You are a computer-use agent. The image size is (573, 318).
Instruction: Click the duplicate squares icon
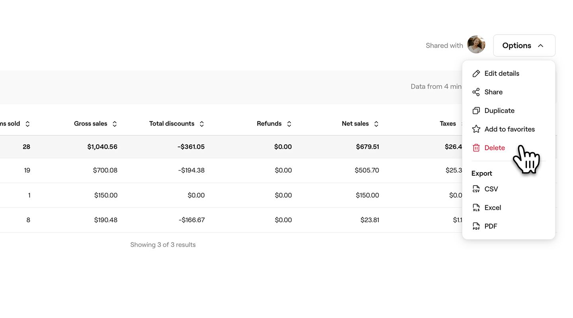pyautogui.click(x=476, y=111)
